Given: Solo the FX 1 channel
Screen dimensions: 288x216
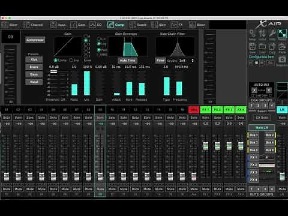Looking at the screenshot, I should [205, 118].
